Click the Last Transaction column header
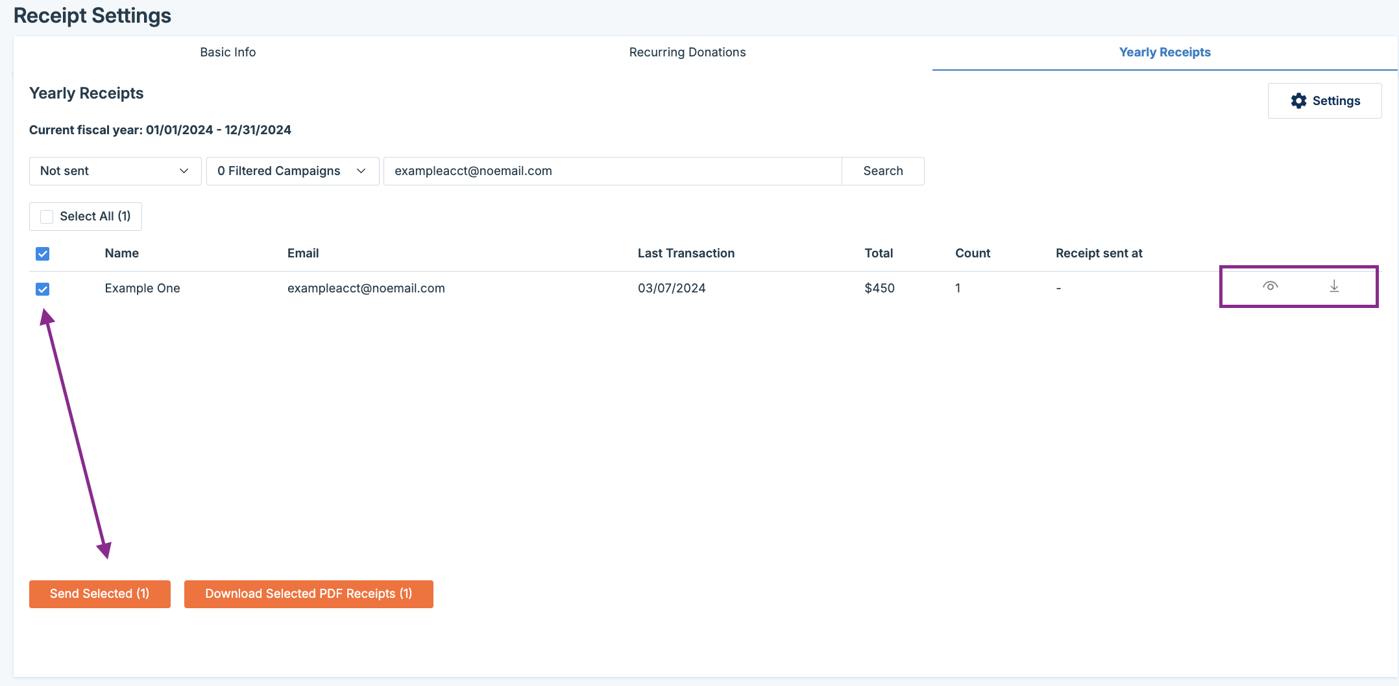Viewport: 1399px width, 686px height. [686, 254]
